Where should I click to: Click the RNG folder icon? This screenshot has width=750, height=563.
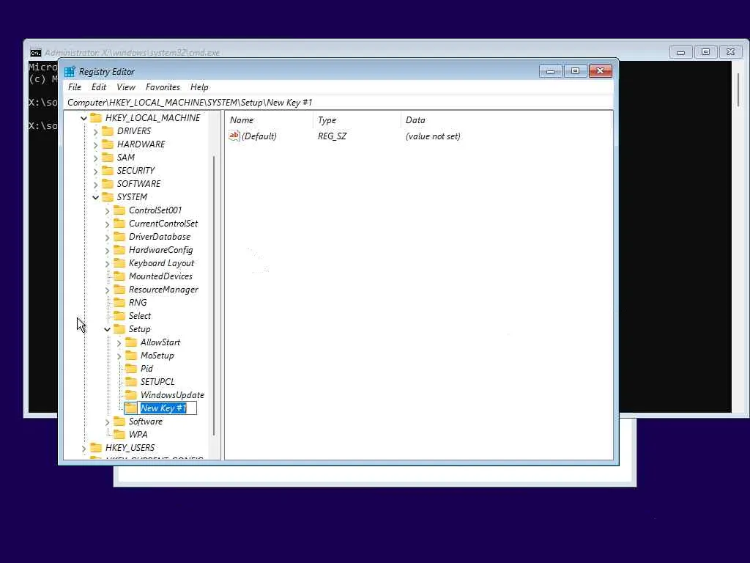(119, 303)
